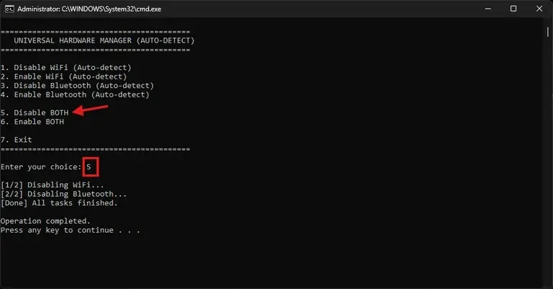
Task: Click the window title text Administrator cmd.exe
Action: coord(89,9)
